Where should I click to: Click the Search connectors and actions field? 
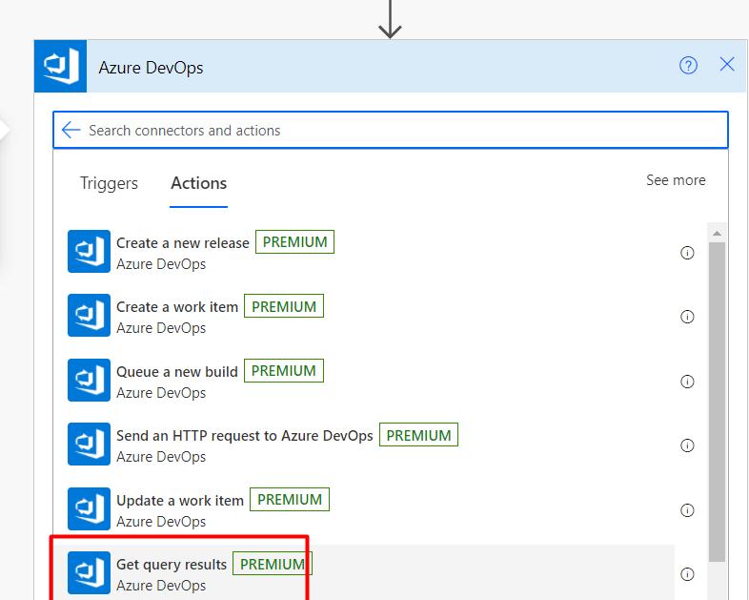click(x=391, y=130)
